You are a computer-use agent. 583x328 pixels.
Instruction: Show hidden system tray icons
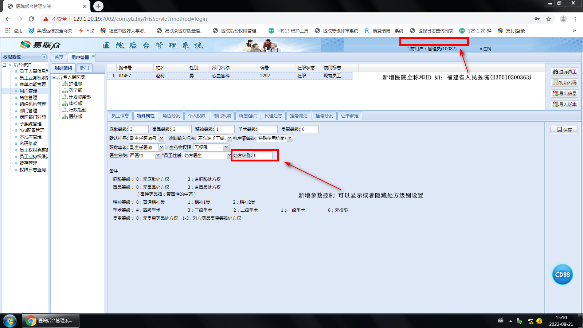click(x=510, y=321)
